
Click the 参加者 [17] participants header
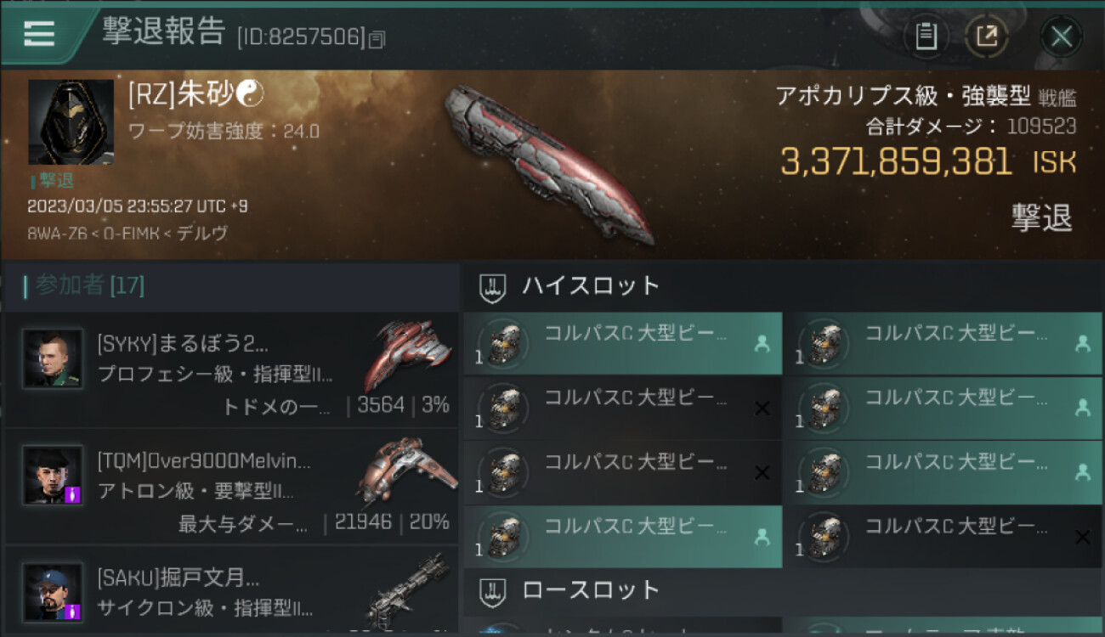pyautogui.click(x=84, y=285)
